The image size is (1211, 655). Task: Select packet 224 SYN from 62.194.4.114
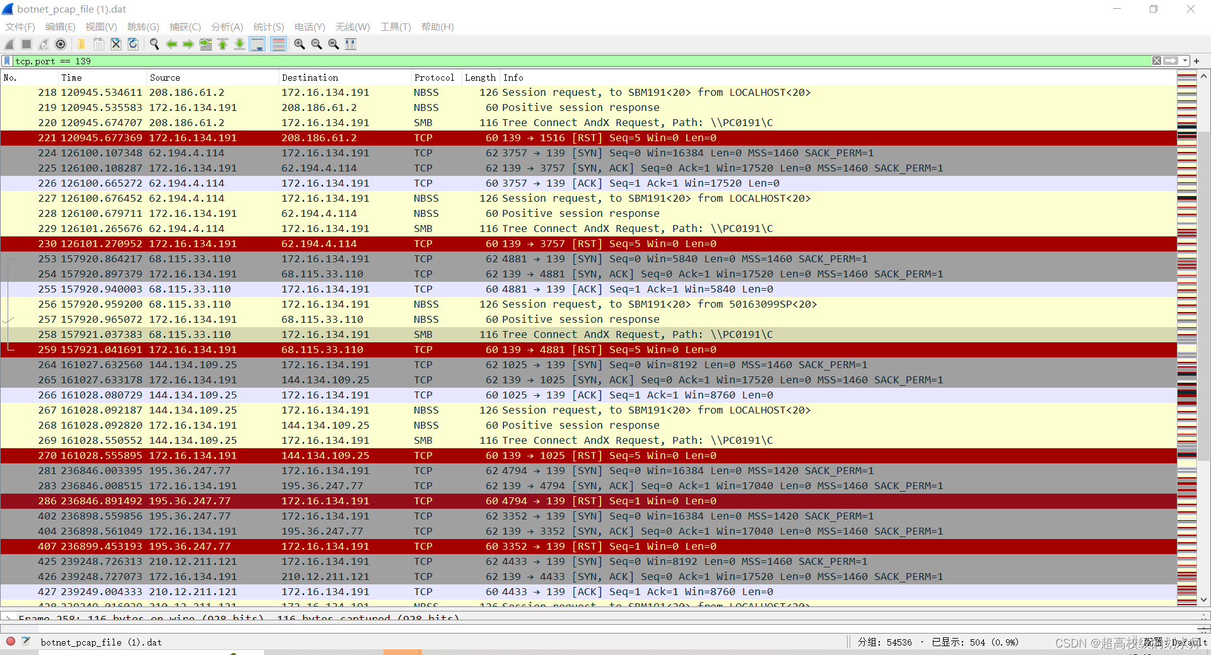pyautogui.click(x=588, y=153)
